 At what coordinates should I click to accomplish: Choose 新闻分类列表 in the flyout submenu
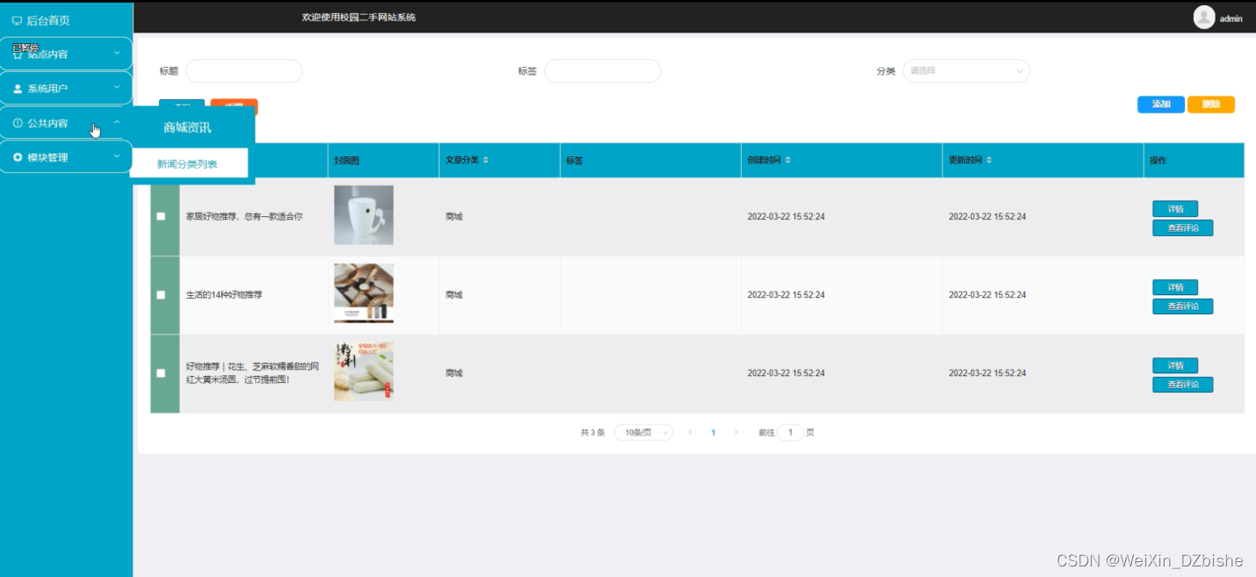point(187,163)
